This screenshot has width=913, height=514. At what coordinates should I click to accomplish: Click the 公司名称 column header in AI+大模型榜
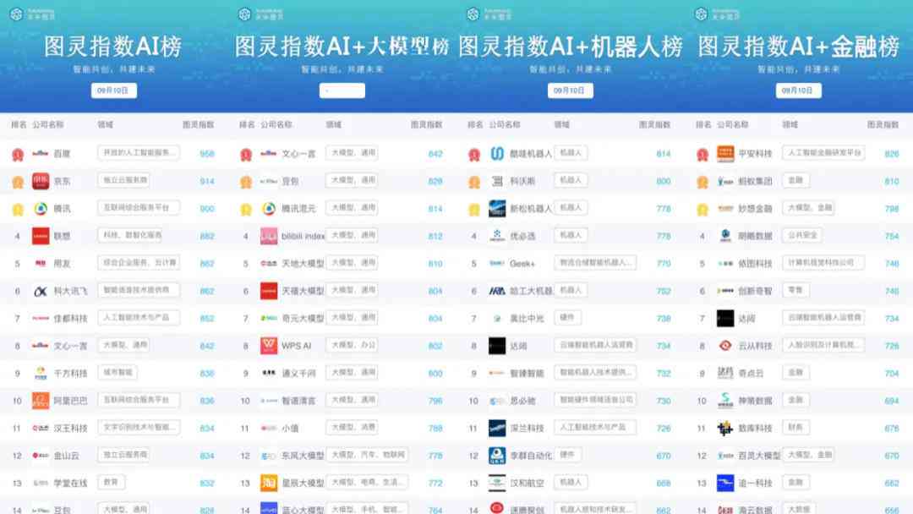coord(276,124)
